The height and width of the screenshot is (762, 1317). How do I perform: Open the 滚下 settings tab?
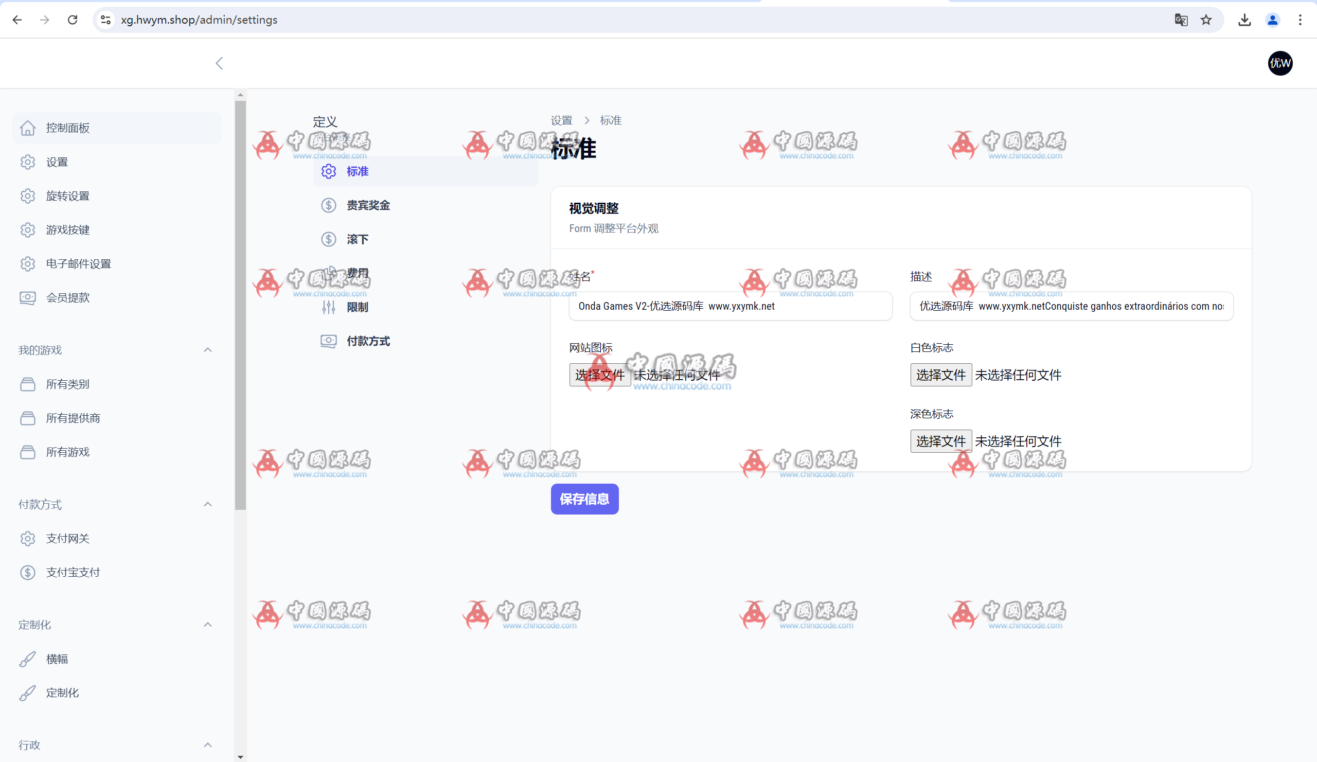click(358, 239)
